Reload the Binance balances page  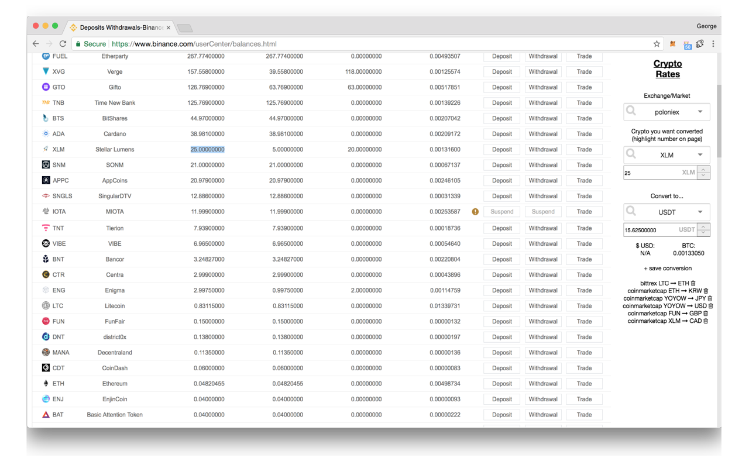click(63, 44)
